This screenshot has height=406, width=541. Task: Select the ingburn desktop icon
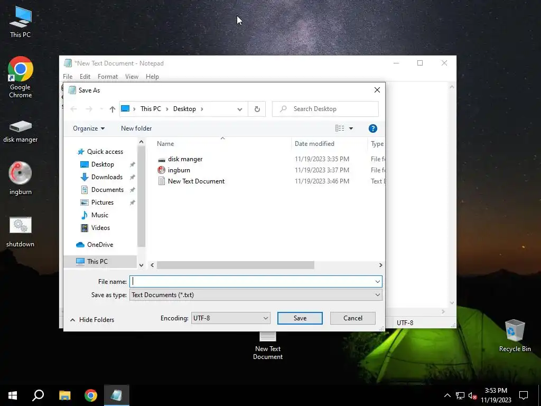20,178
